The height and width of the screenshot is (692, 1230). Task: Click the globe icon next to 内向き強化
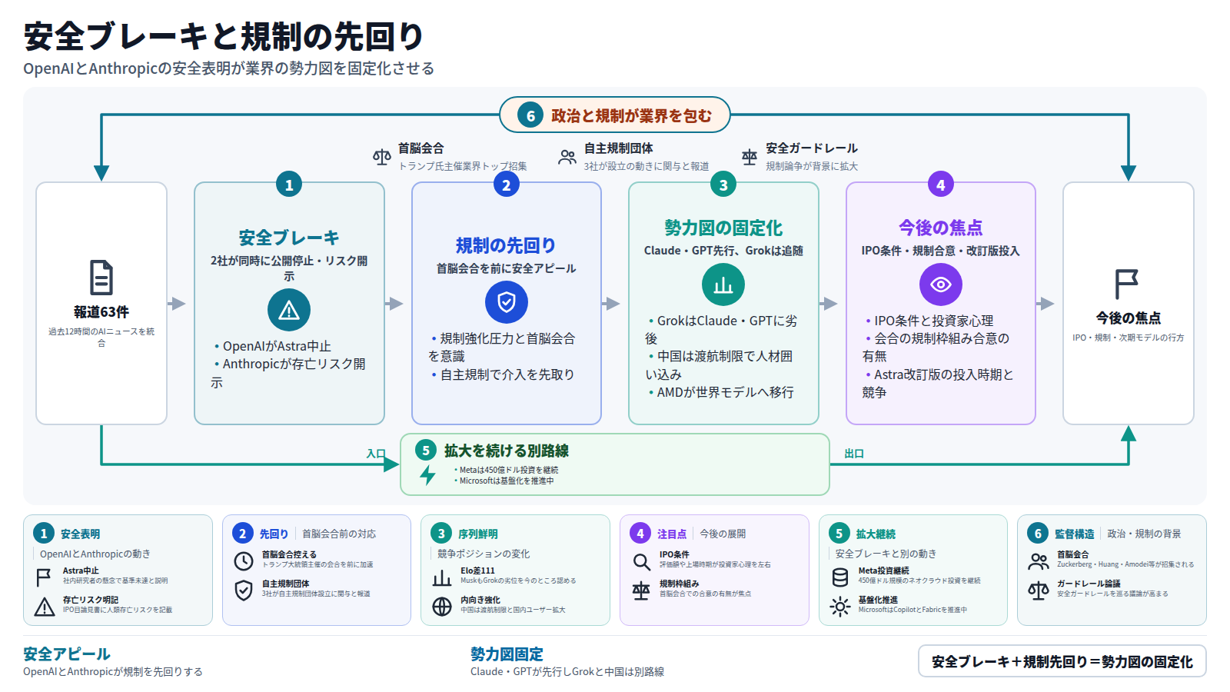click(442, 606)
